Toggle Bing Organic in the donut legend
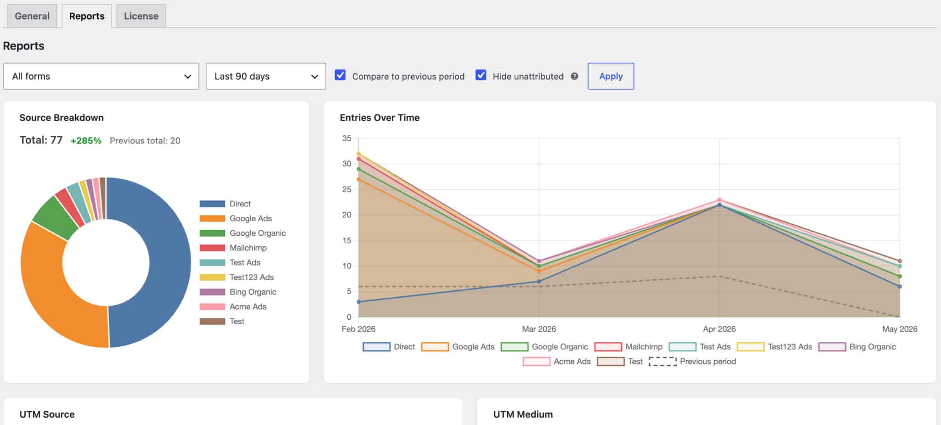Viewport: 941px width, 425px height. pos(238,292)
